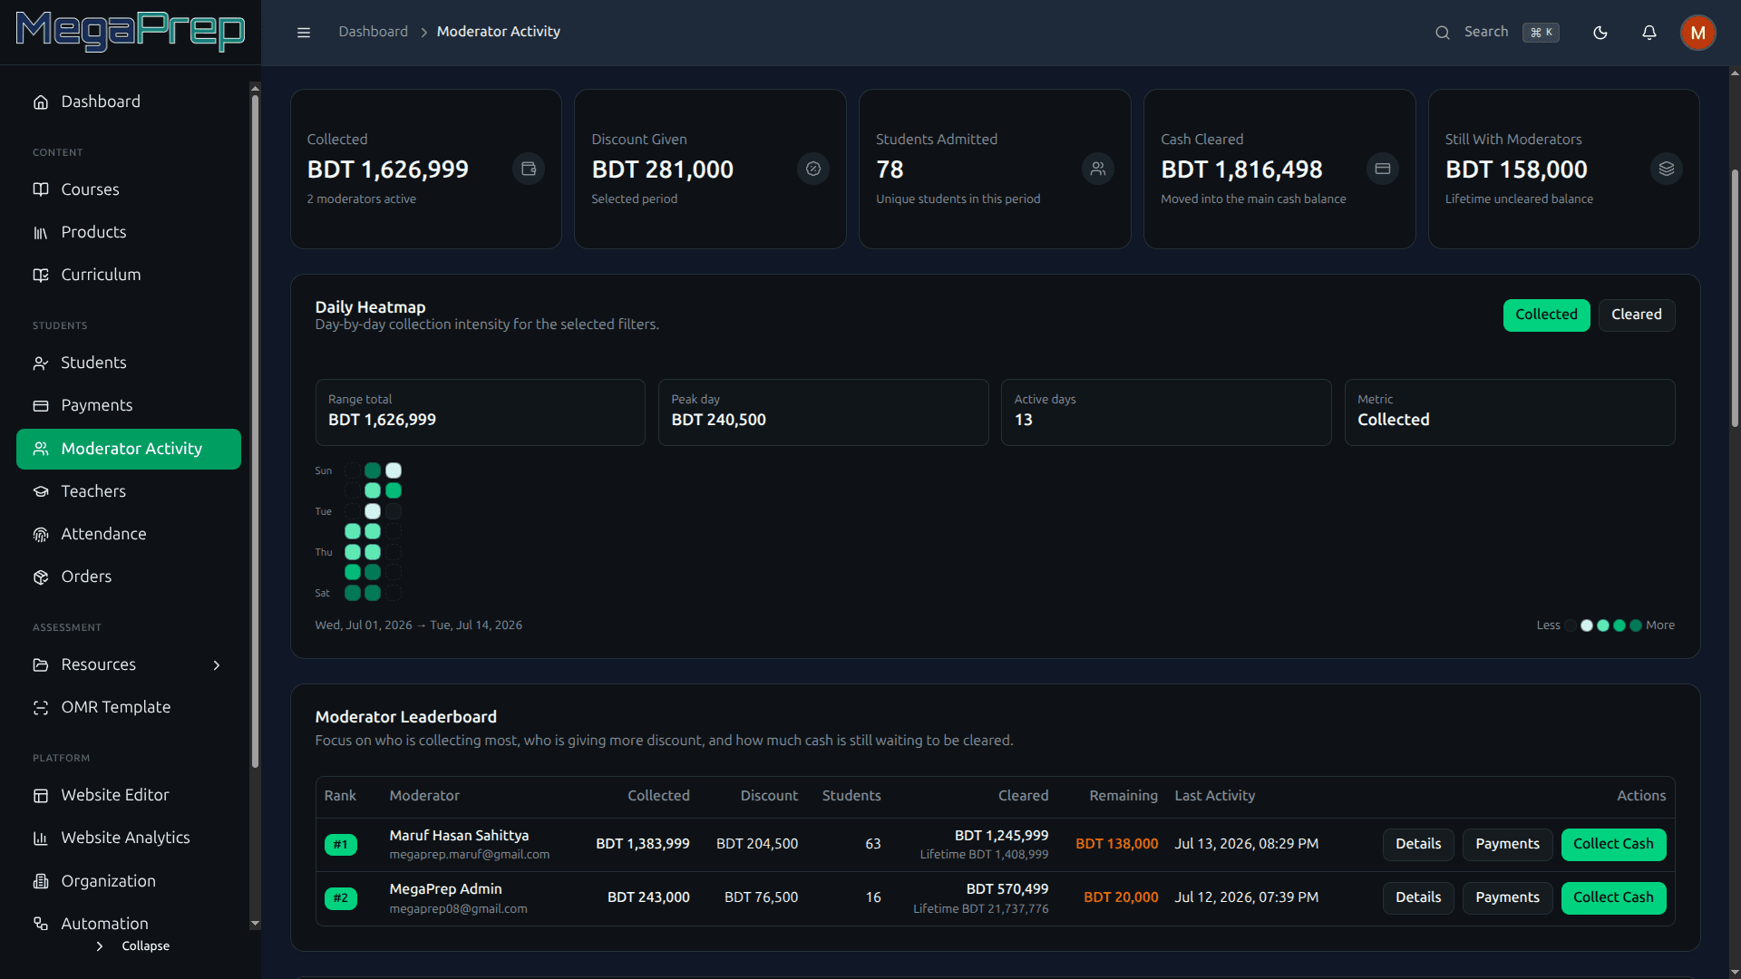Click the Curriculum icon in sidebar
This screenshot has width=1741, height=979.
(x=41, y=276)
